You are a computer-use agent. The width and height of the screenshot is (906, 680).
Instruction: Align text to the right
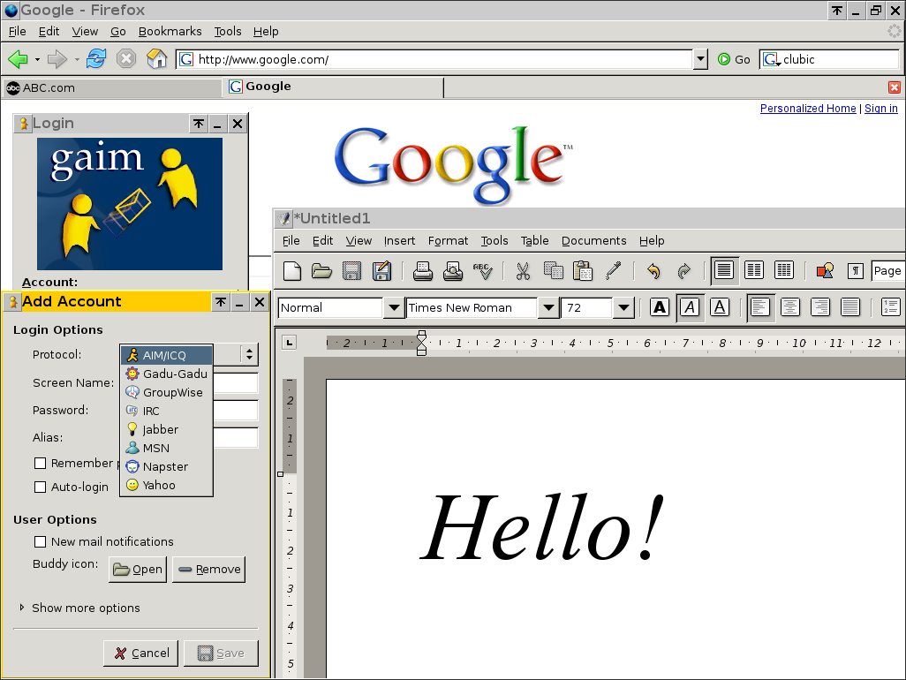820,307
